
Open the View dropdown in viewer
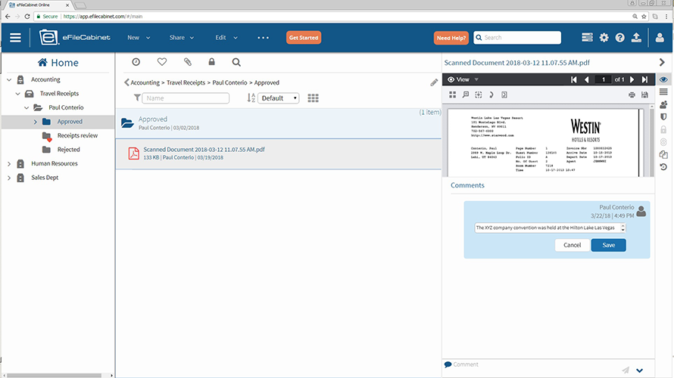pos(463,79)
